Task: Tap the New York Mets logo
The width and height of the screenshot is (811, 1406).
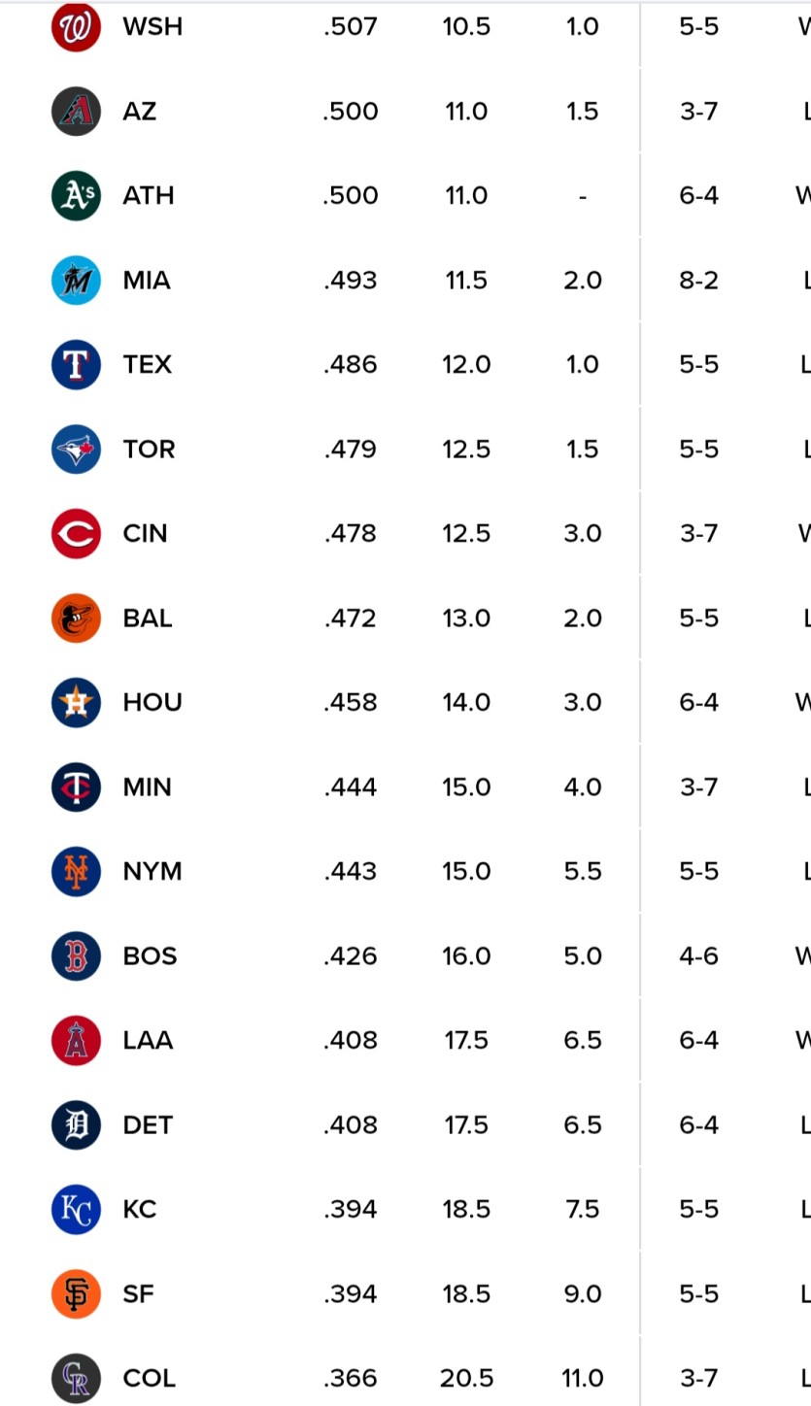Action: click(76, 871)
